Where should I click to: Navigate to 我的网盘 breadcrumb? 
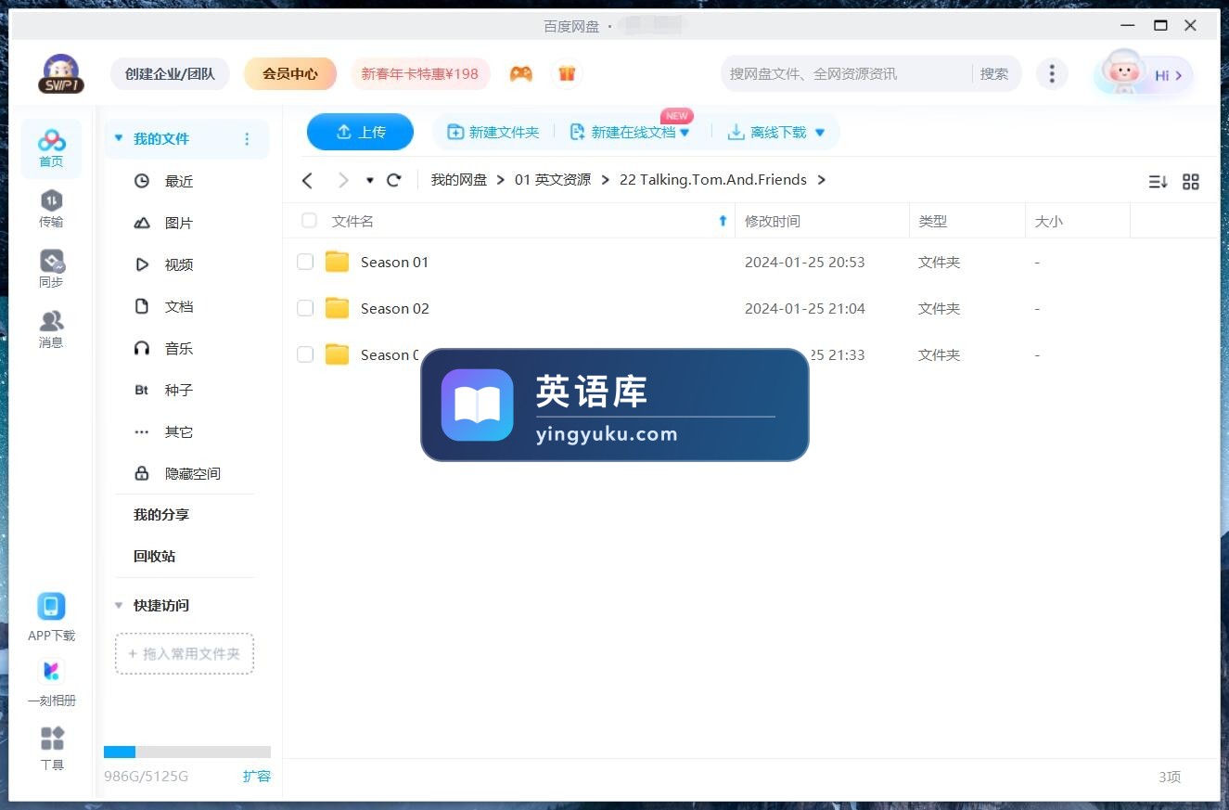pyautogui.click(x=459, y=180)
